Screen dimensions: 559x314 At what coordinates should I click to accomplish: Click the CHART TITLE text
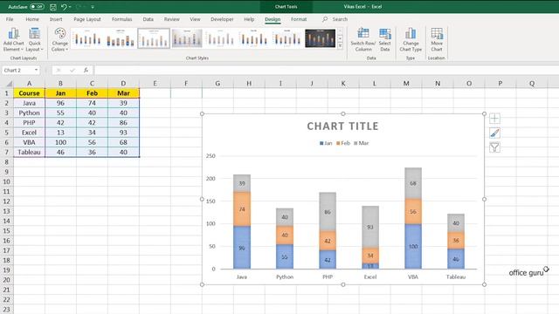pyautogui.click(x=342, y=126)
